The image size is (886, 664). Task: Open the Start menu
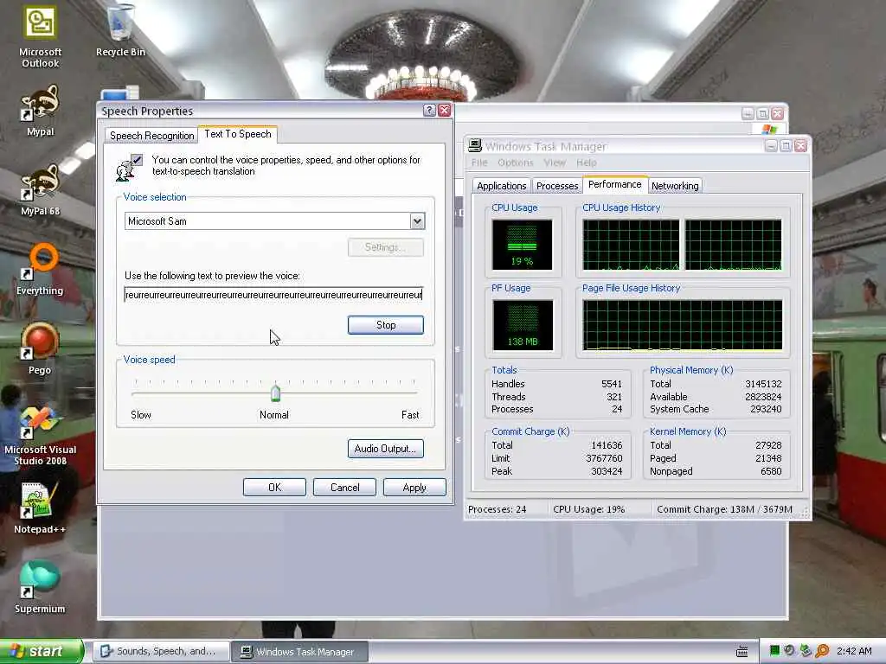pyautogui.click(x=42, y=651)
